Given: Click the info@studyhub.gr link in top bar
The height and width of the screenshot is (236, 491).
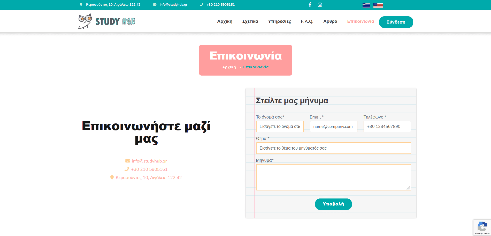Looking at the screenshot, I should tap(173, 5).
